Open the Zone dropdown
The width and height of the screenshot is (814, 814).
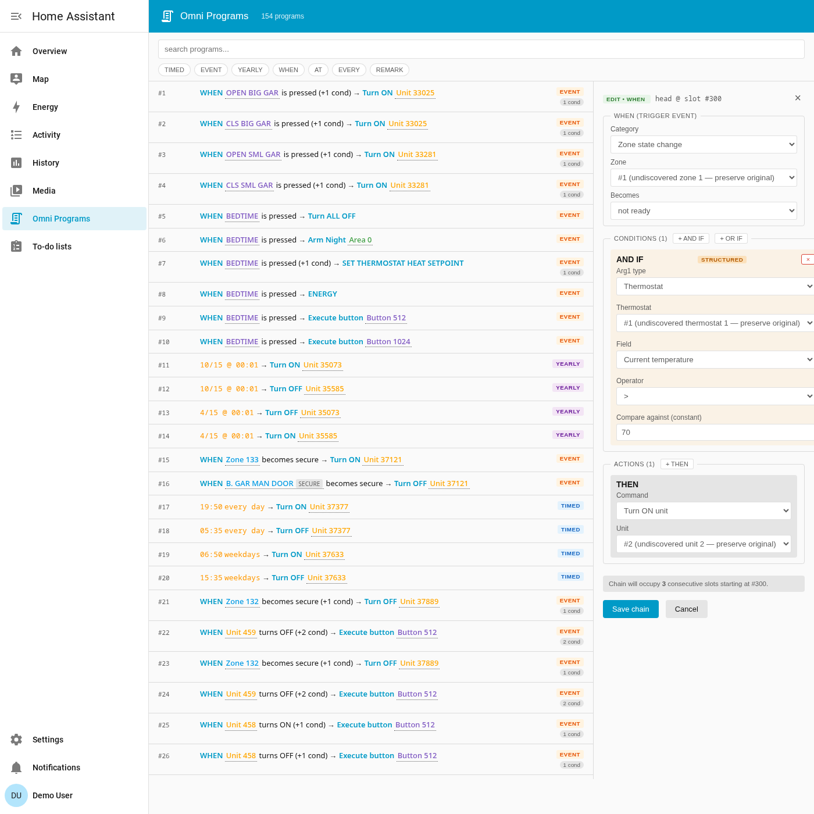pos(704,177)
